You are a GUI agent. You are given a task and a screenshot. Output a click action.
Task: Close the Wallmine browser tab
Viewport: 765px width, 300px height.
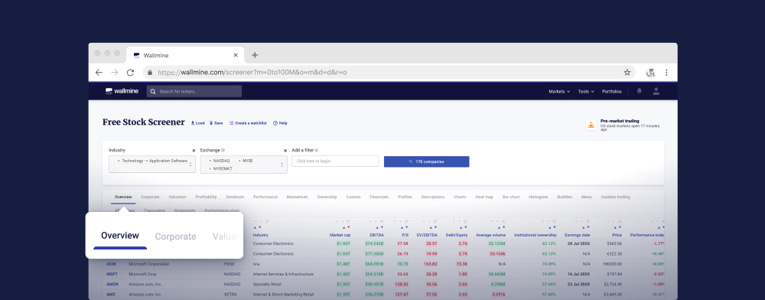[236, 55]
